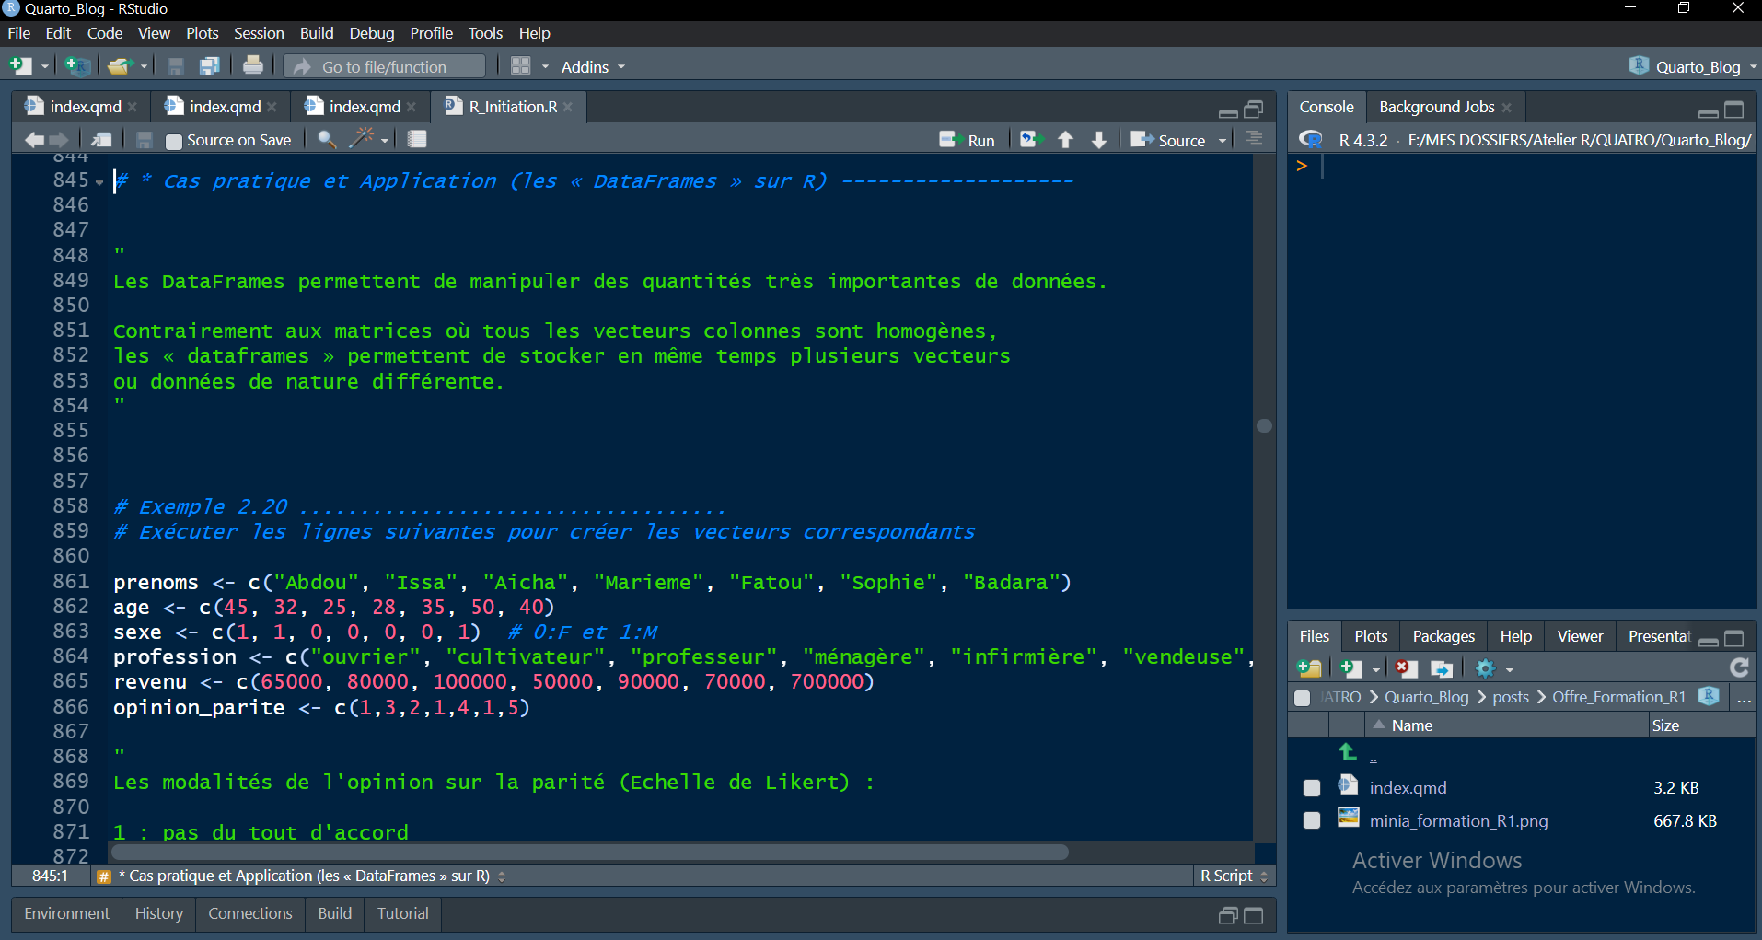Click the compile report notebook icon

pos(417,139)
